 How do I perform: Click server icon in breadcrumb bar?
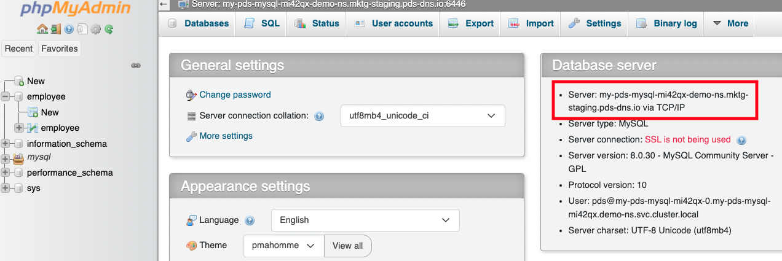(183, 4)
